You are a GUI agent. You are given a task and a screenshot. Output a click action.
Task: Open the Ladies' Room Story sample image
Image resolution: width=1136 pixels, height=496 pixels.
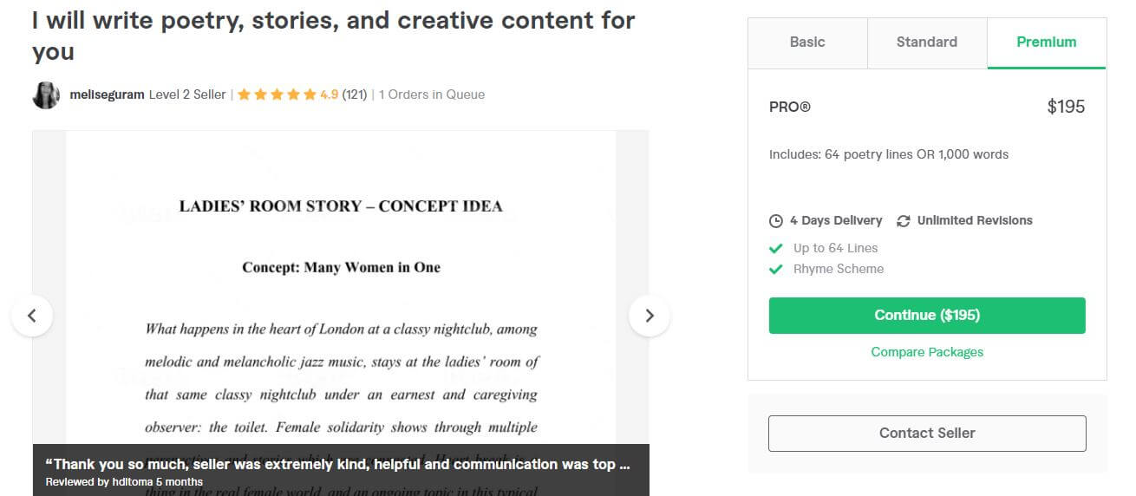pos(341,286)
